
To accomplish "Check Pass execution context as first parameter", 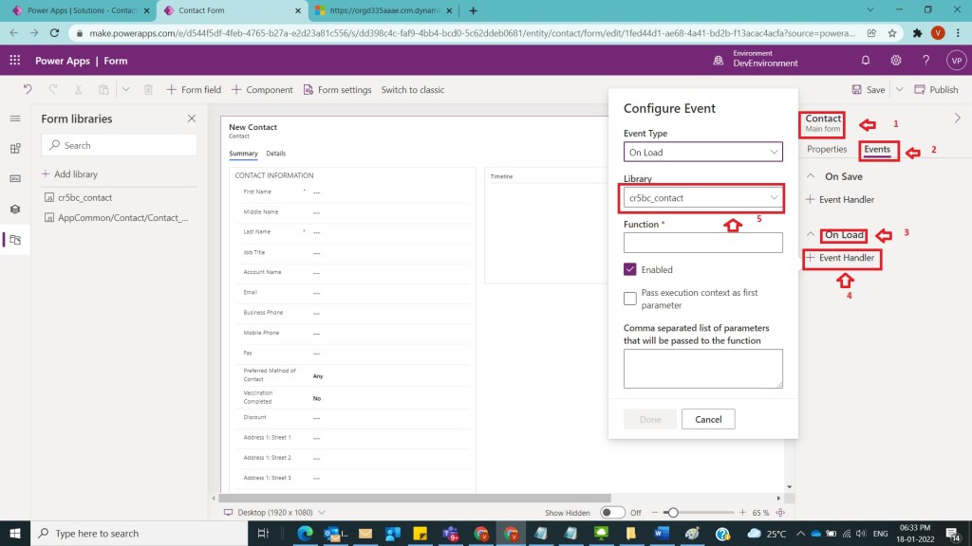I will (x=630, y=299).
